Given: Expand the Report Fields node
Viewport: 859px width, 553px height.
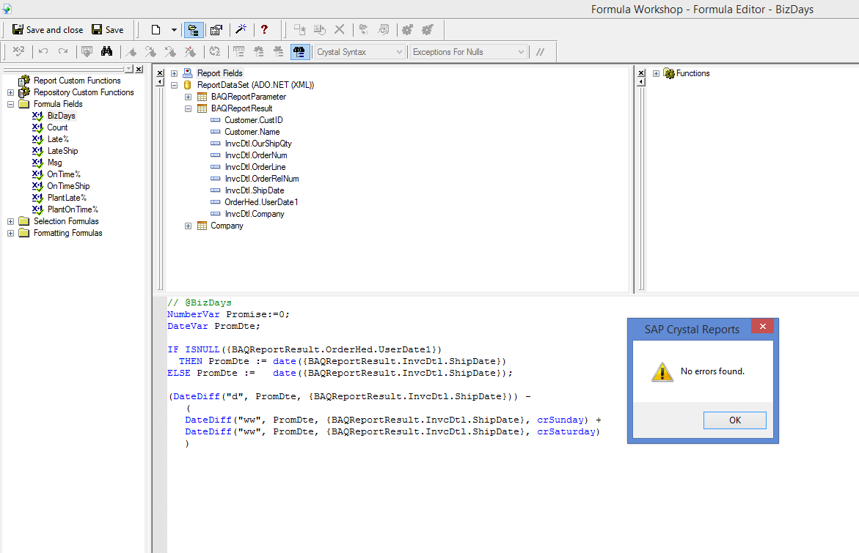Looking at the screenshot, I should (174, 73).
